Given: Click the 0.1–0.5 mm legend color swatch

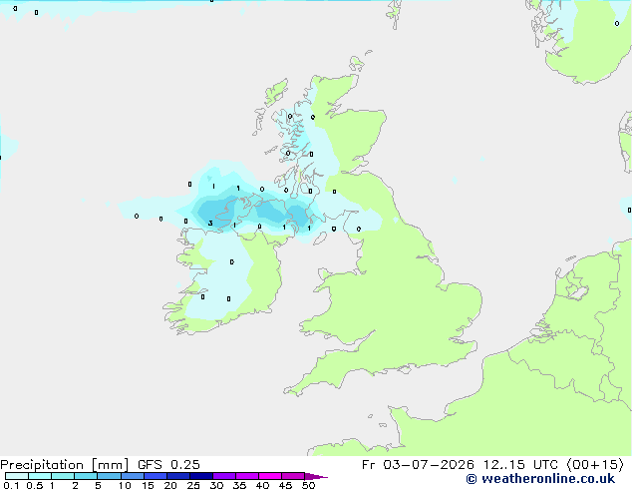Looking at the screenshot, I should click(x=17, y=476).
